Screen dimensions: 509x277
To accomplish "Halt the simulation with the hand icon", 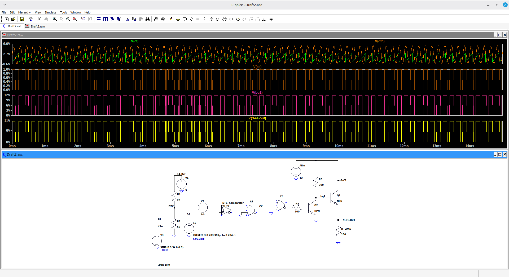I will pyautogui.click(x=46, y=19).
